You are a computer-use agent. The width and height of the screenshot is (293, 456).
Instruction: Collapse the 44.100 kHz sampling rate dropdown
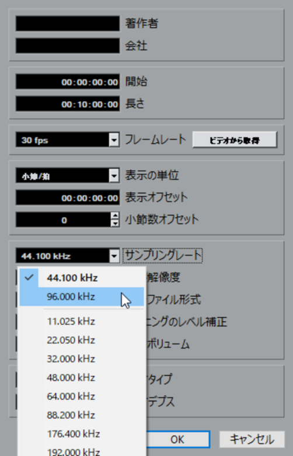coord(114,256)
